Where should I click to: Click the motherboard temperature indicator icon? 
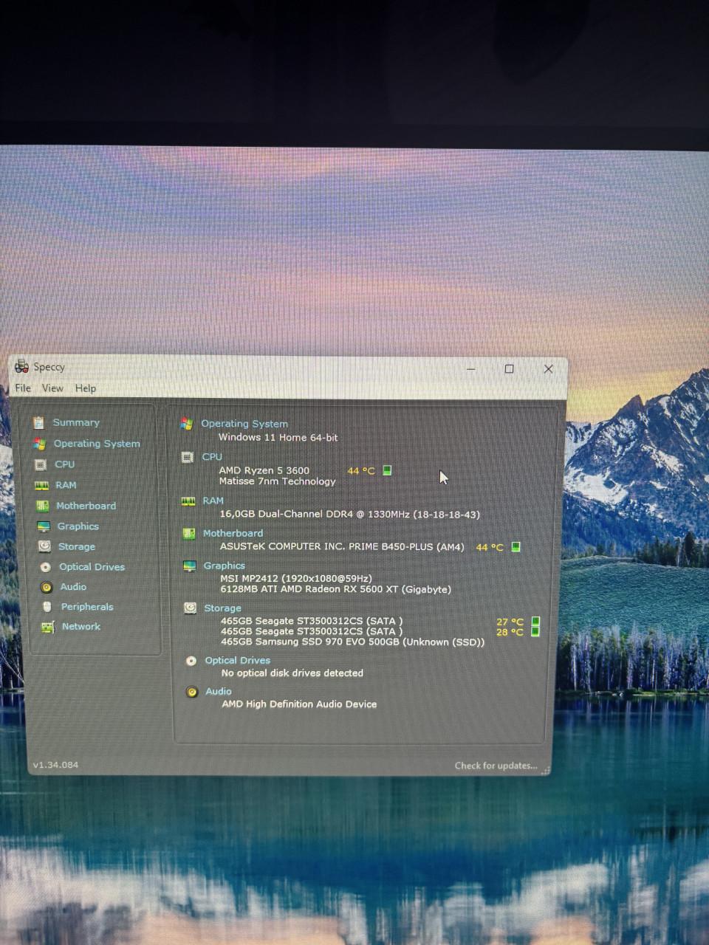coord(516,547)
